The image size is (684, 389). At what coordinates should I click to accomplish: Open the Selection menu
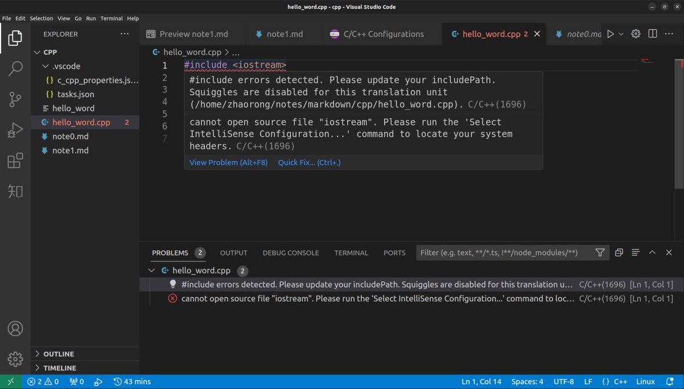click(x=42, y=18)
